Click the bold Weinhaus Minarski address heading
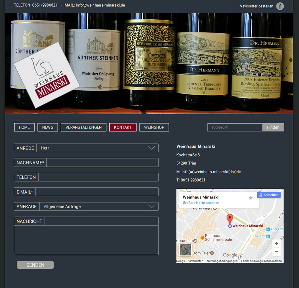The height and width of the screenshot is (288, 299). 196,146
